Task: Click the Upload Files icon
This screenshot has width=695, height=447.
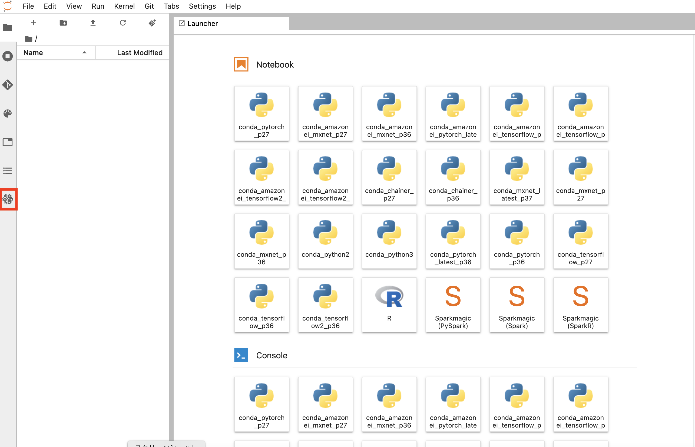Action: point(93,23)
